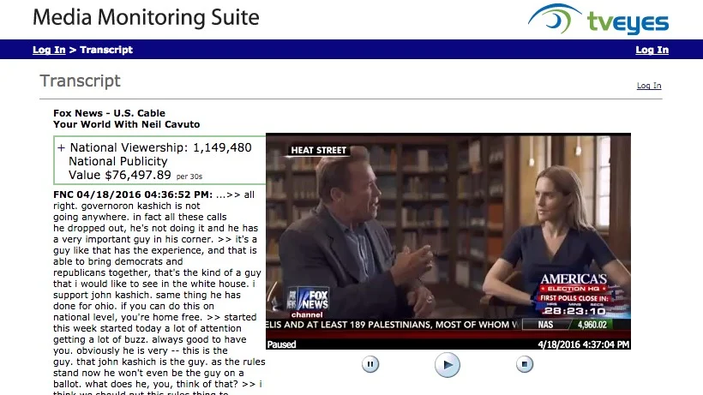
Task: Click the tveyes logo
Action: pyautogui.click(x=598, y=20)
